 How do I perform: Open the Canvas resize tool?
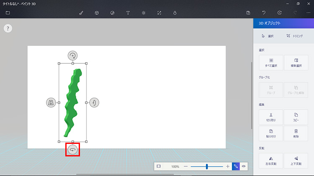click(159, 13)
